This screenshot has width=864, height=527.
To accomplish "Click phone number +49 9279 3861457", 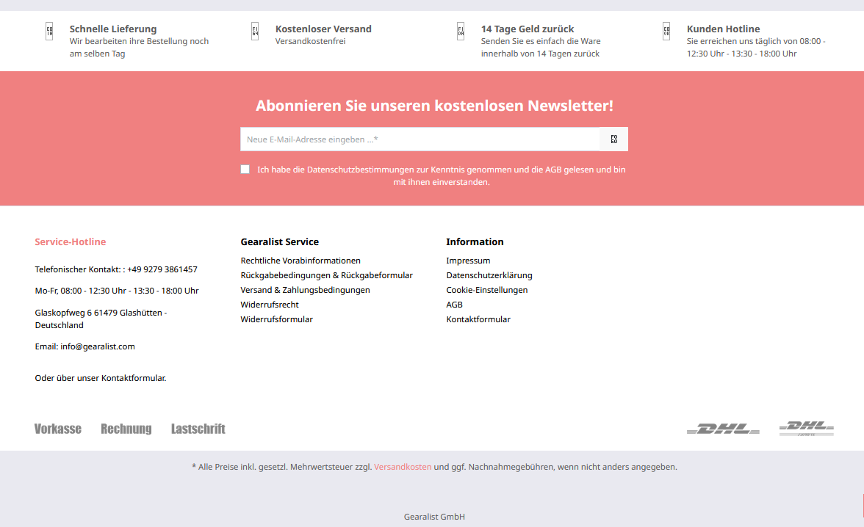I will [x=162, y=269].
